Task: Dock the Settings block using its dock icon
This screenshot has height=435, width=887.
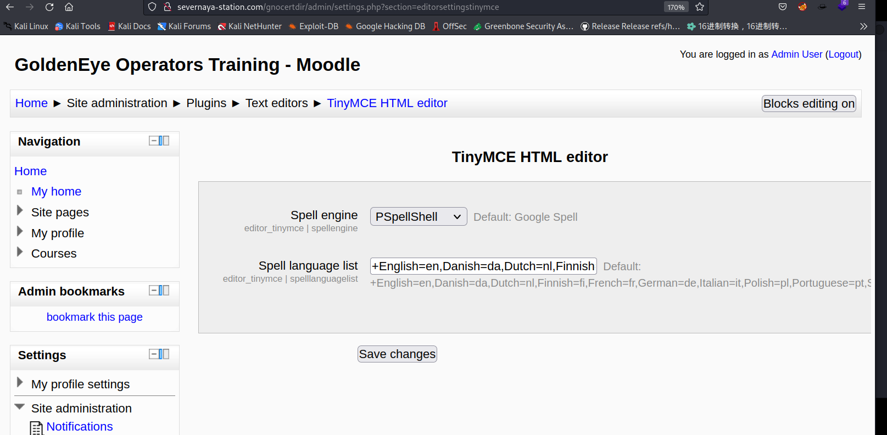Action: tap(164, 354)
